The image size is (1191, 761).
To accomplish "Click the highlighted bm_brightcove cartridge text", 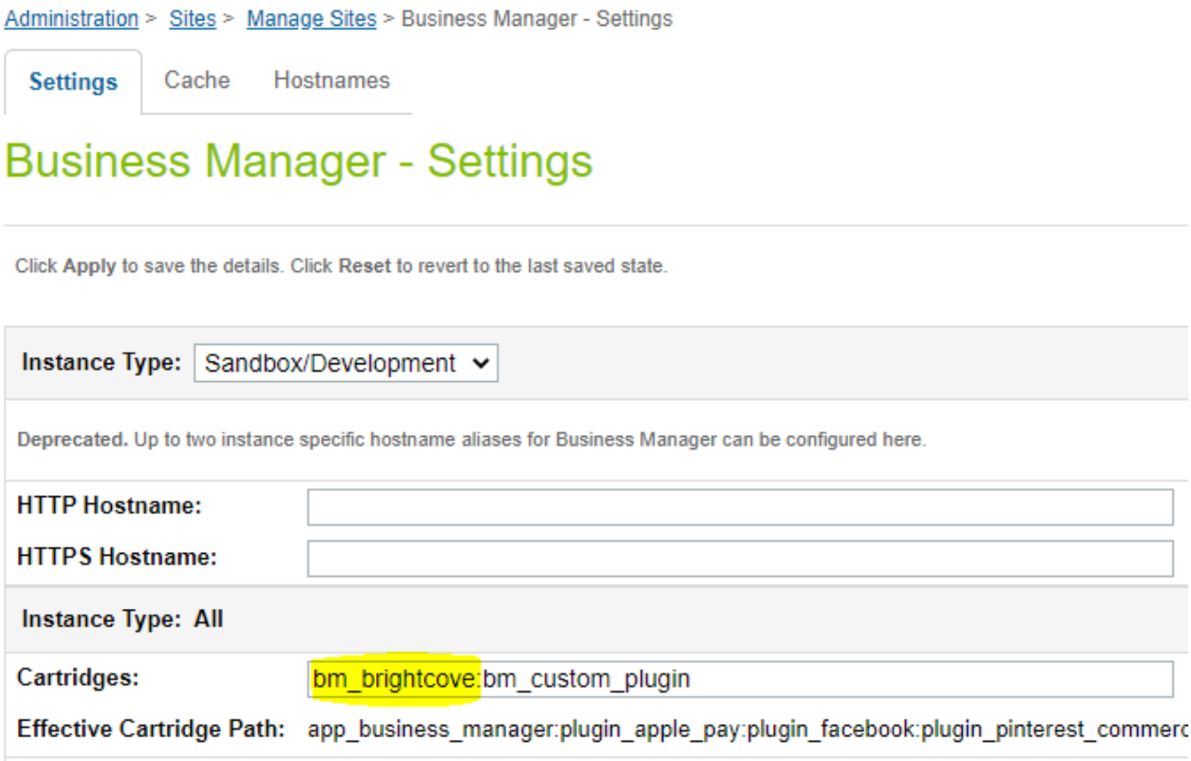I will coord(394,679).
